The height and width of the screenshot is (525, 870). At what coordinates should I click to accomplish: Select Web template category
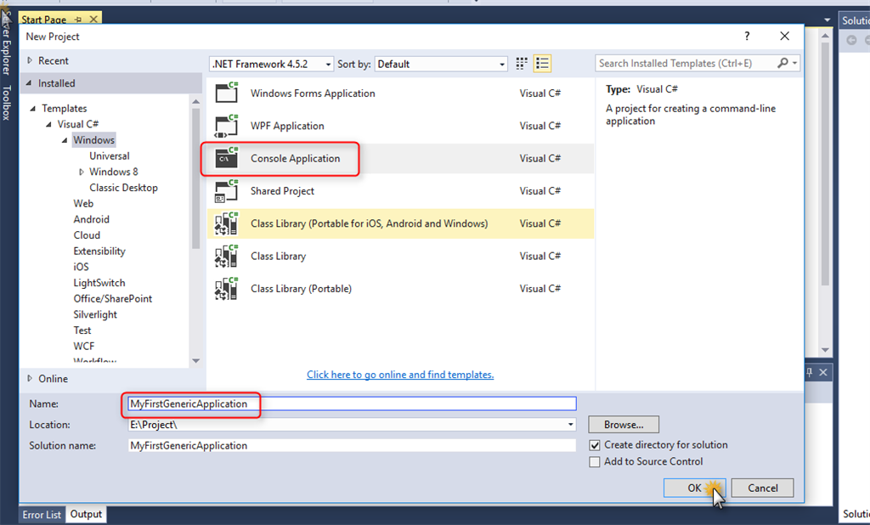[x=83, y=204]
